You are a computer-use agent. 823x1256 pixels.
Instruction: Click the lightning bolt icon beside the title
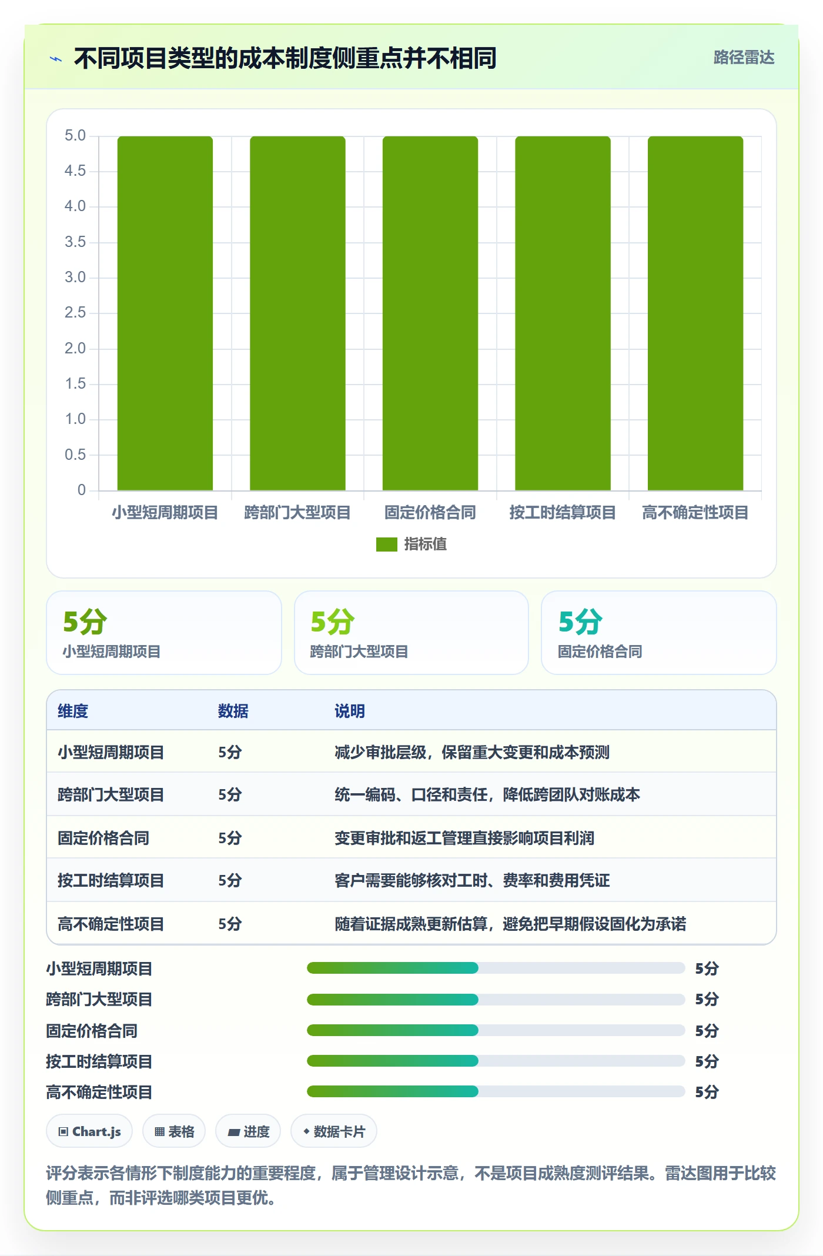click(x=56, y=59)
